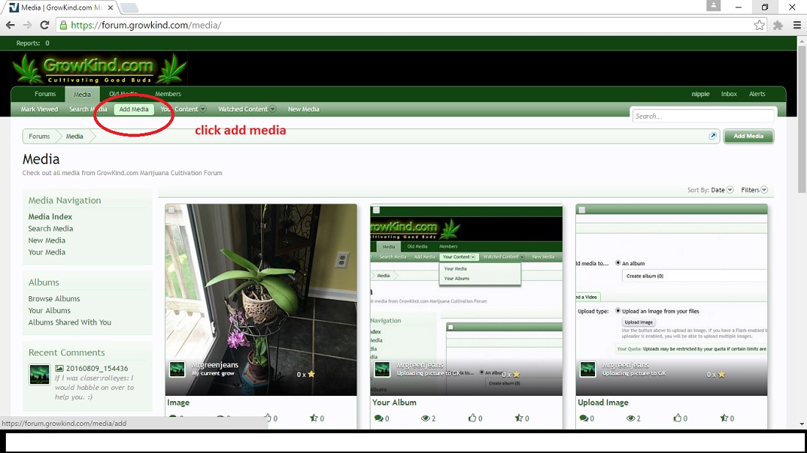The image size is (807, 453).
Task: Open the Sort By Date dropdown
Action: pos(722,191)
